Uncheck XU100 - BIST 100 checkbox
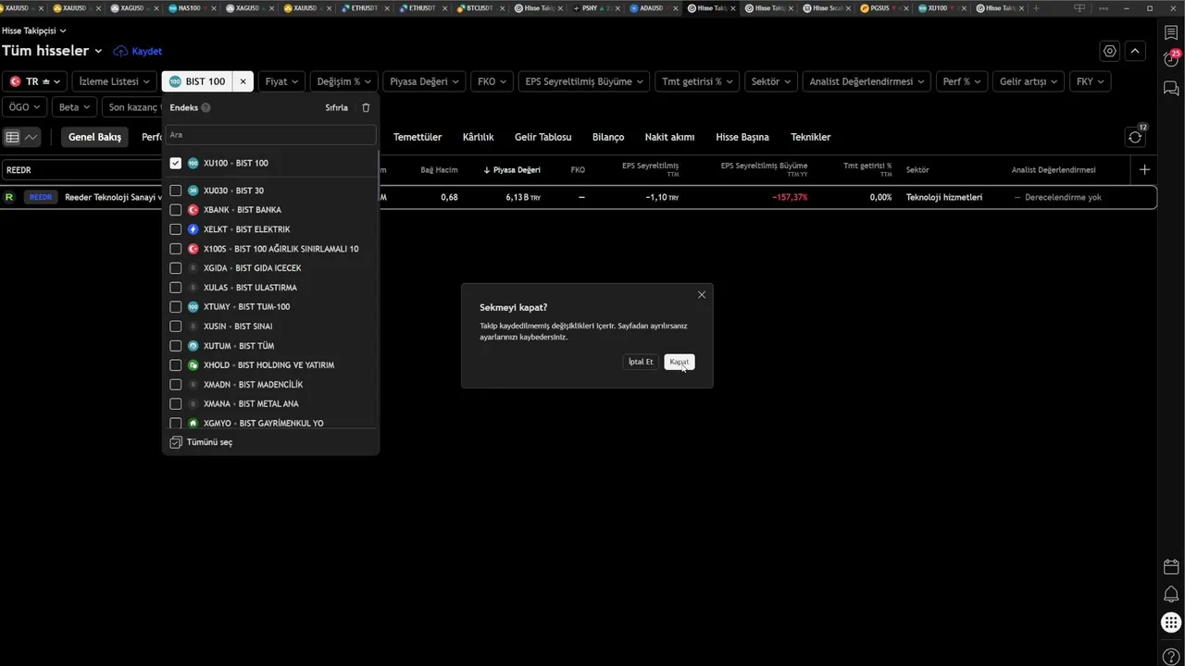This screenshot has width=1185, height=666. [176, 163]
